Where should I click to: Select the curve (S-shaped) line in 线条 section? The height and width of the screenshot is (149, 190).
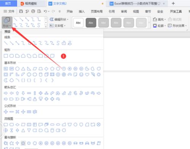58,43
